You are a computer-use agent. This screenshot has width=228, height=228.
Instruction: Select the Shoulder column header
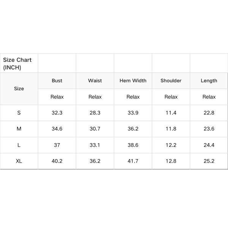point(171,81)
